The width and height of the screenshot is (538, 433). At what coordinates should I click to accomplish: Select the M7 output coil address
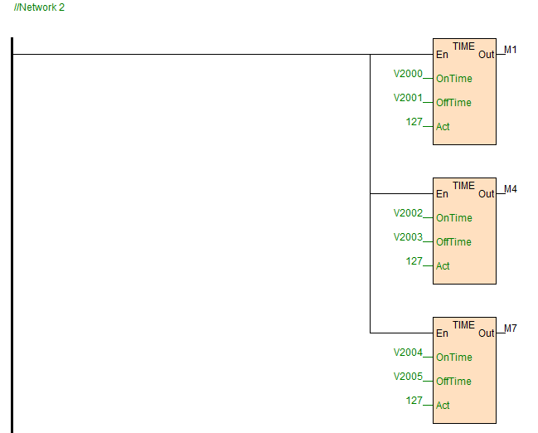(x=510, y=328)
